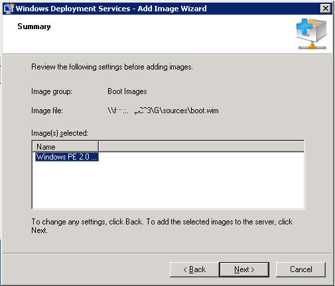Viewport: 335px width, 286px height.
Task: Click the Name column header
Action: coord(66,146)
